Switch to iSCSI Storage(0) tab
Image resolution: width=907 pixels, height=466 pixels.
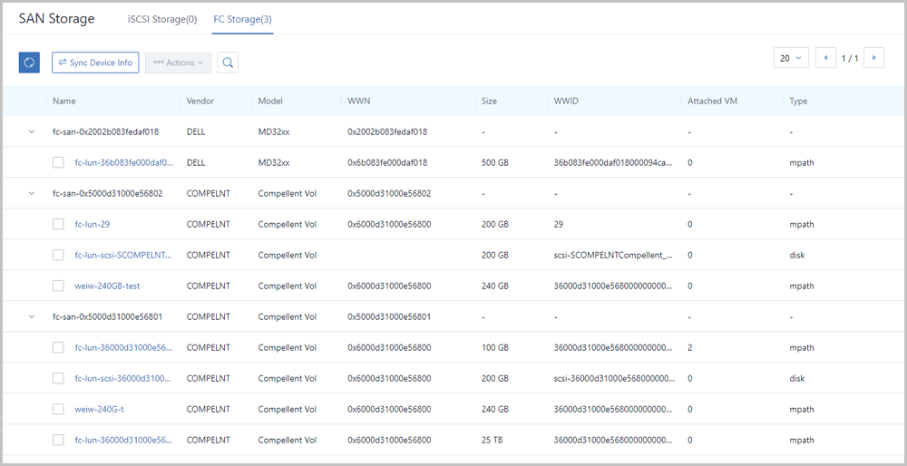pyautogui.click(x=162, y=19)
